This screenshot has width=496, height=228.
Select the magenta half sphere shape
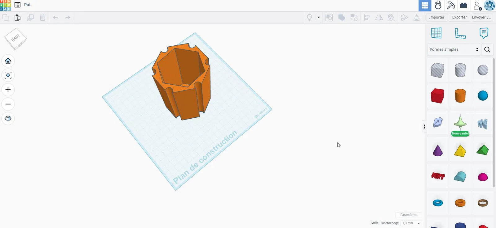pyautogui.click(x=483, y=177)
